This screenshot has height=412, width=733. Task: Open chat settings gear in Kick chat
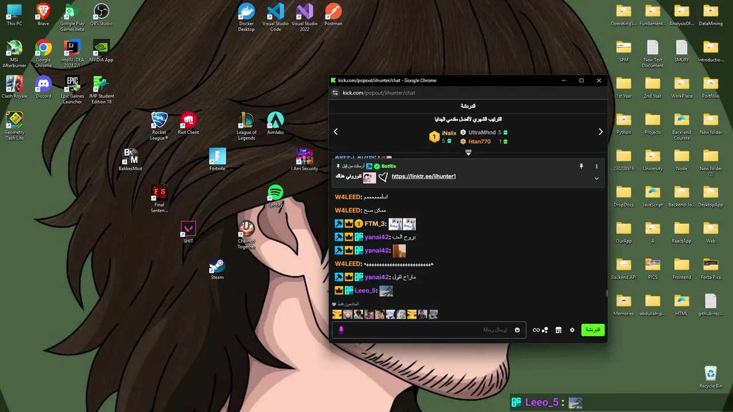[x=572, y=330]
